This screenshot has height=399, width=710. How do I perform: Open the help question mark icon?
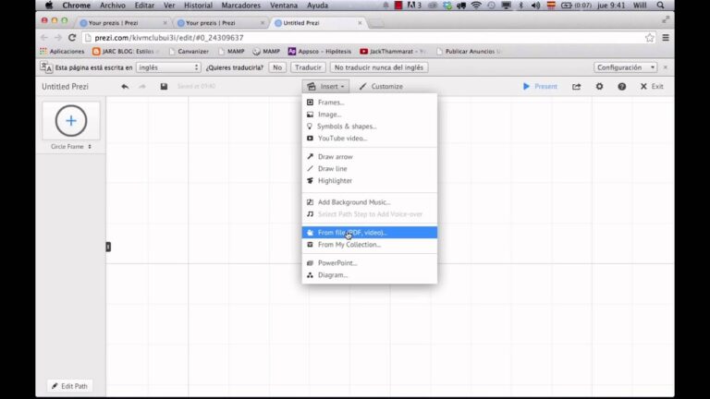[621, 87]
